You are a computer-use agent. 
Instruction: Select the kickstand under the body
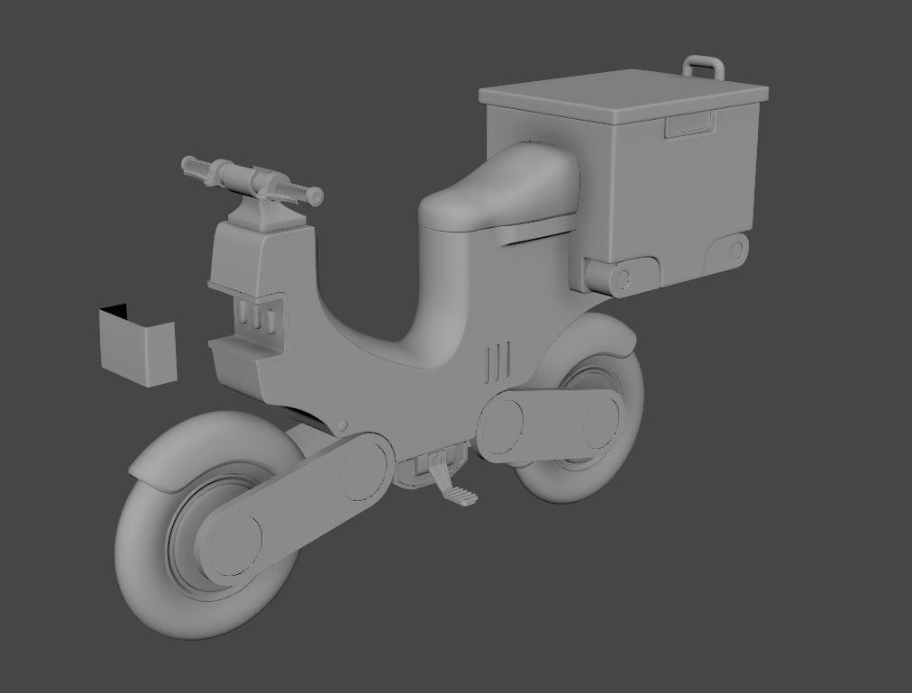click(451, 480)
